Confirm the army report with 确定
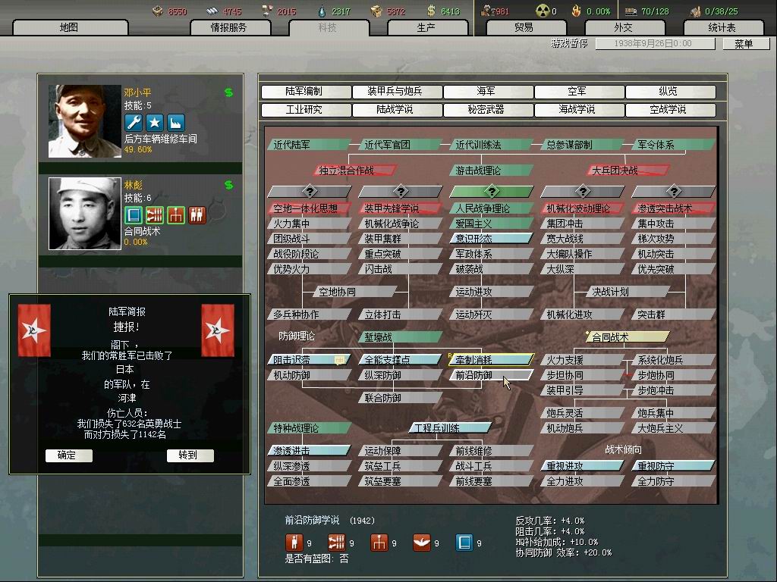The width and height of the screenshot is (777, 582). point(69,455)
